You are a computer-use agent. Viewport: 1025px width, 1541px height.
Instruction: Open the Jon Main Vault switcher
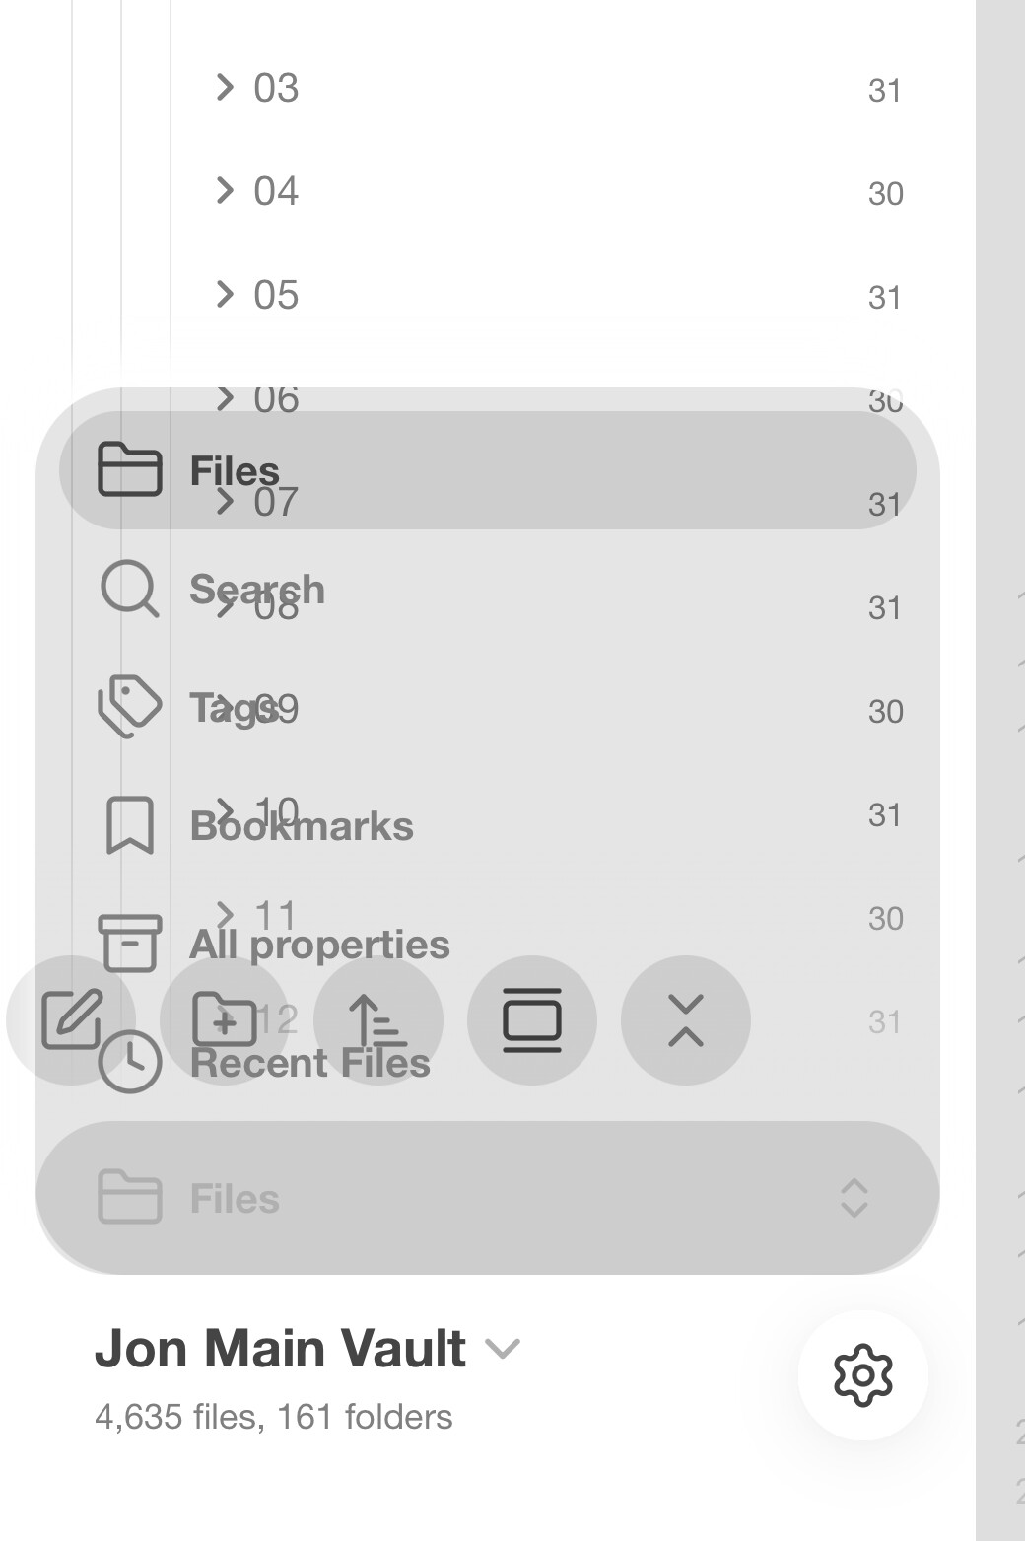[x=307, y=1349]
